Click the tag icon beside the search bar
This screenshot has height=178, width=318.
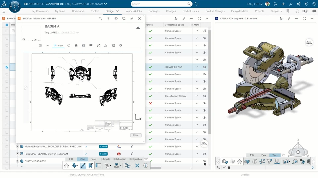(x=196, y=4)
